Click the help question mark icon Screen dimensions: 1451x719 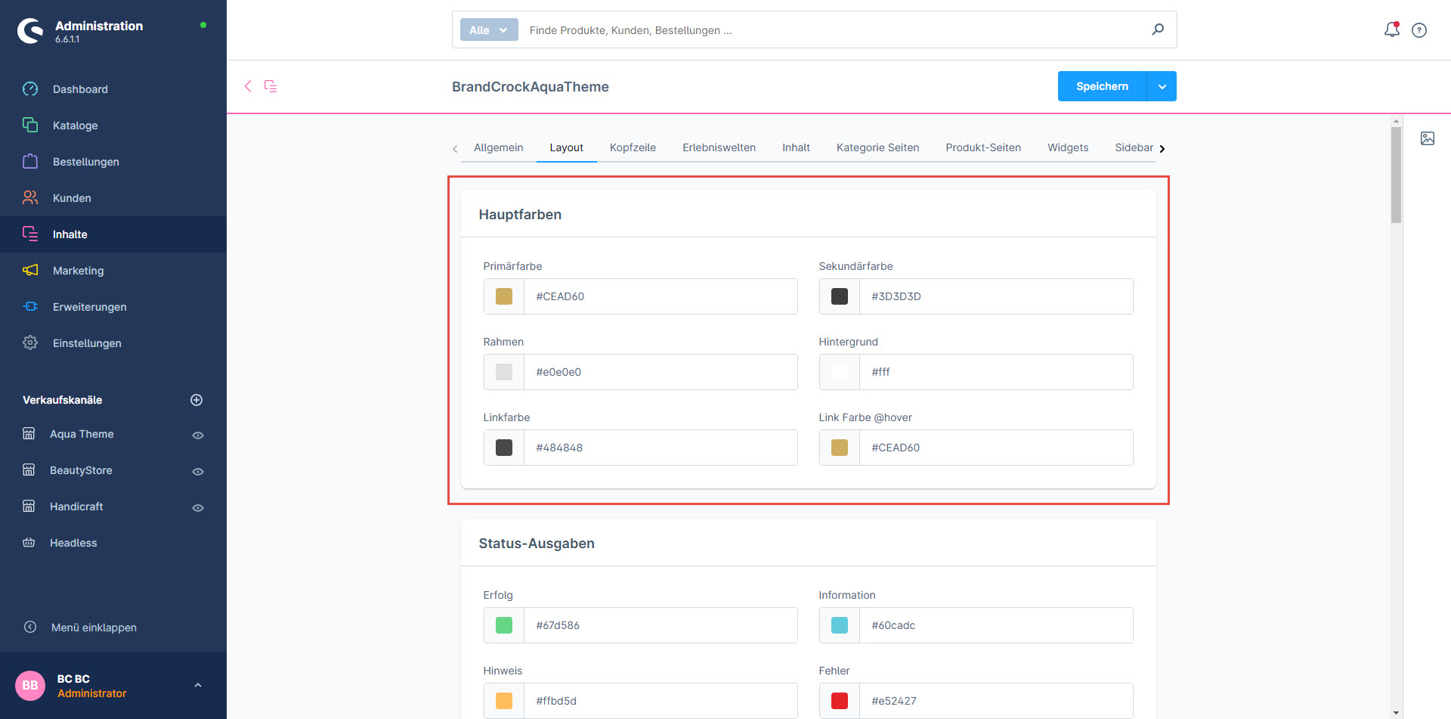point(1419,30)
